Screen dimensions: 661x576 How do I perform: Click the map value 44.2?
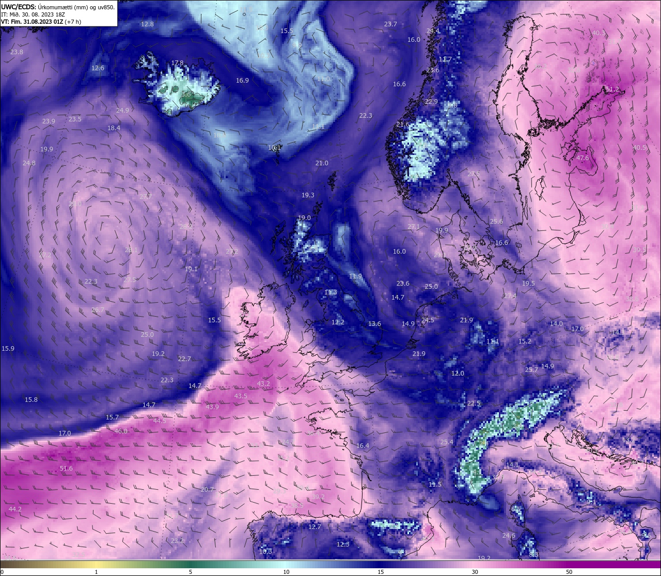15,509
